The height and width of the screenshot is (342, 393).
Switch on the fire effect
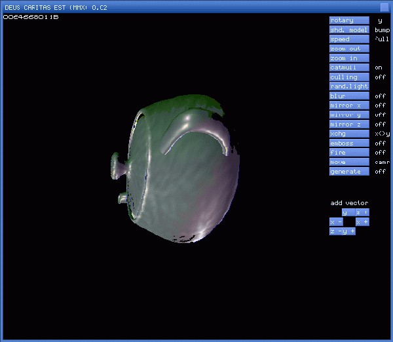click(349, 153)
